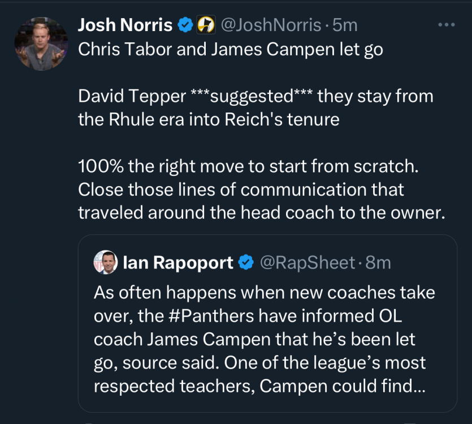Click the 8m timestamp in quoted tweet
This screenshot has width=472, height=424.
[378, 262]
